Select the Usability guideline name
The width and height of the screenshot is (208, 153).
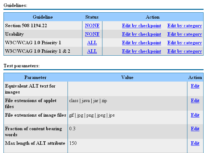coord(15,34)
